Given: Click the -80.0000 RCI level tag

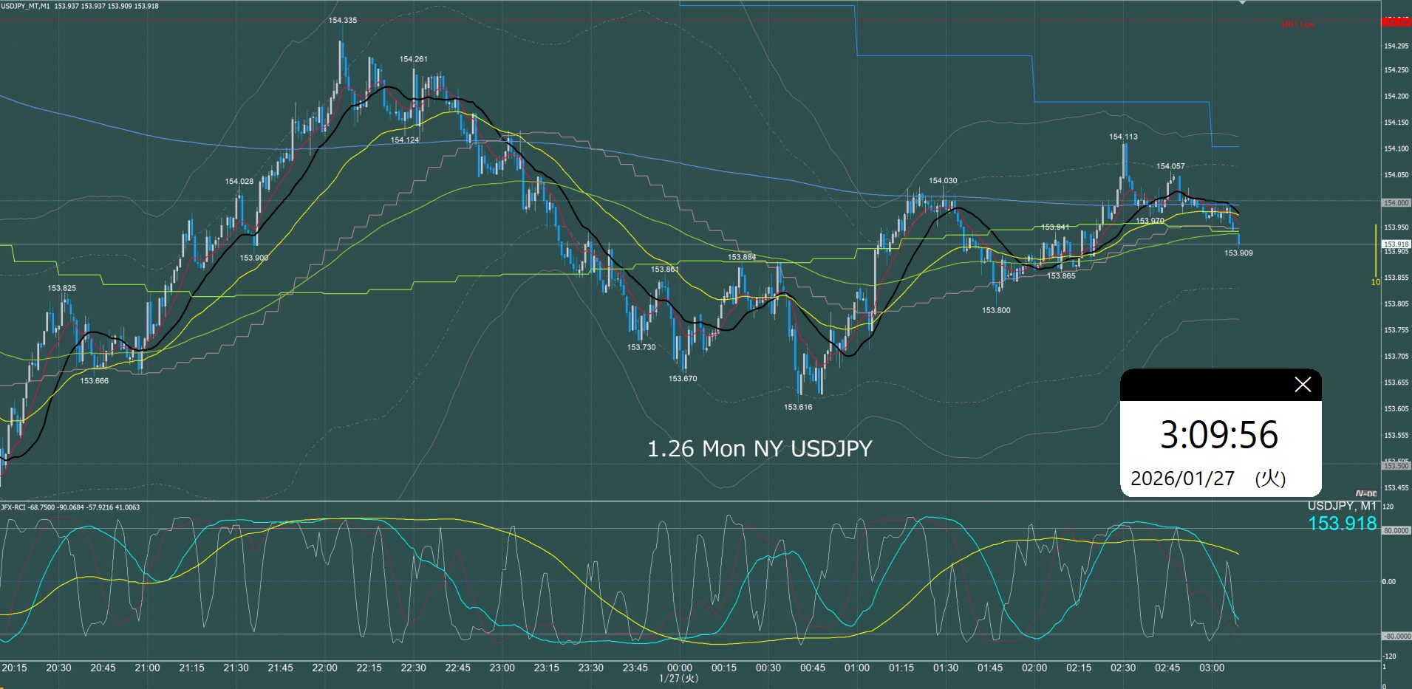Looking at the screenshot, I should [1395, 636].
